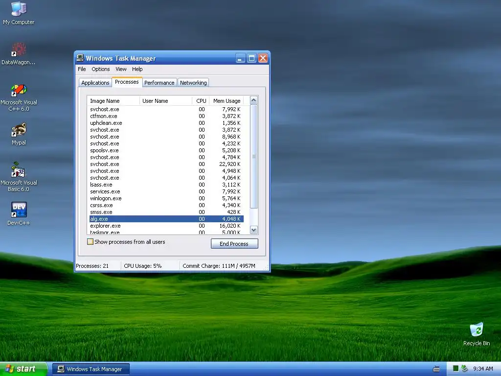The image size is (501, 376).
Task: Click the Start button
Action: click(23, 369)
